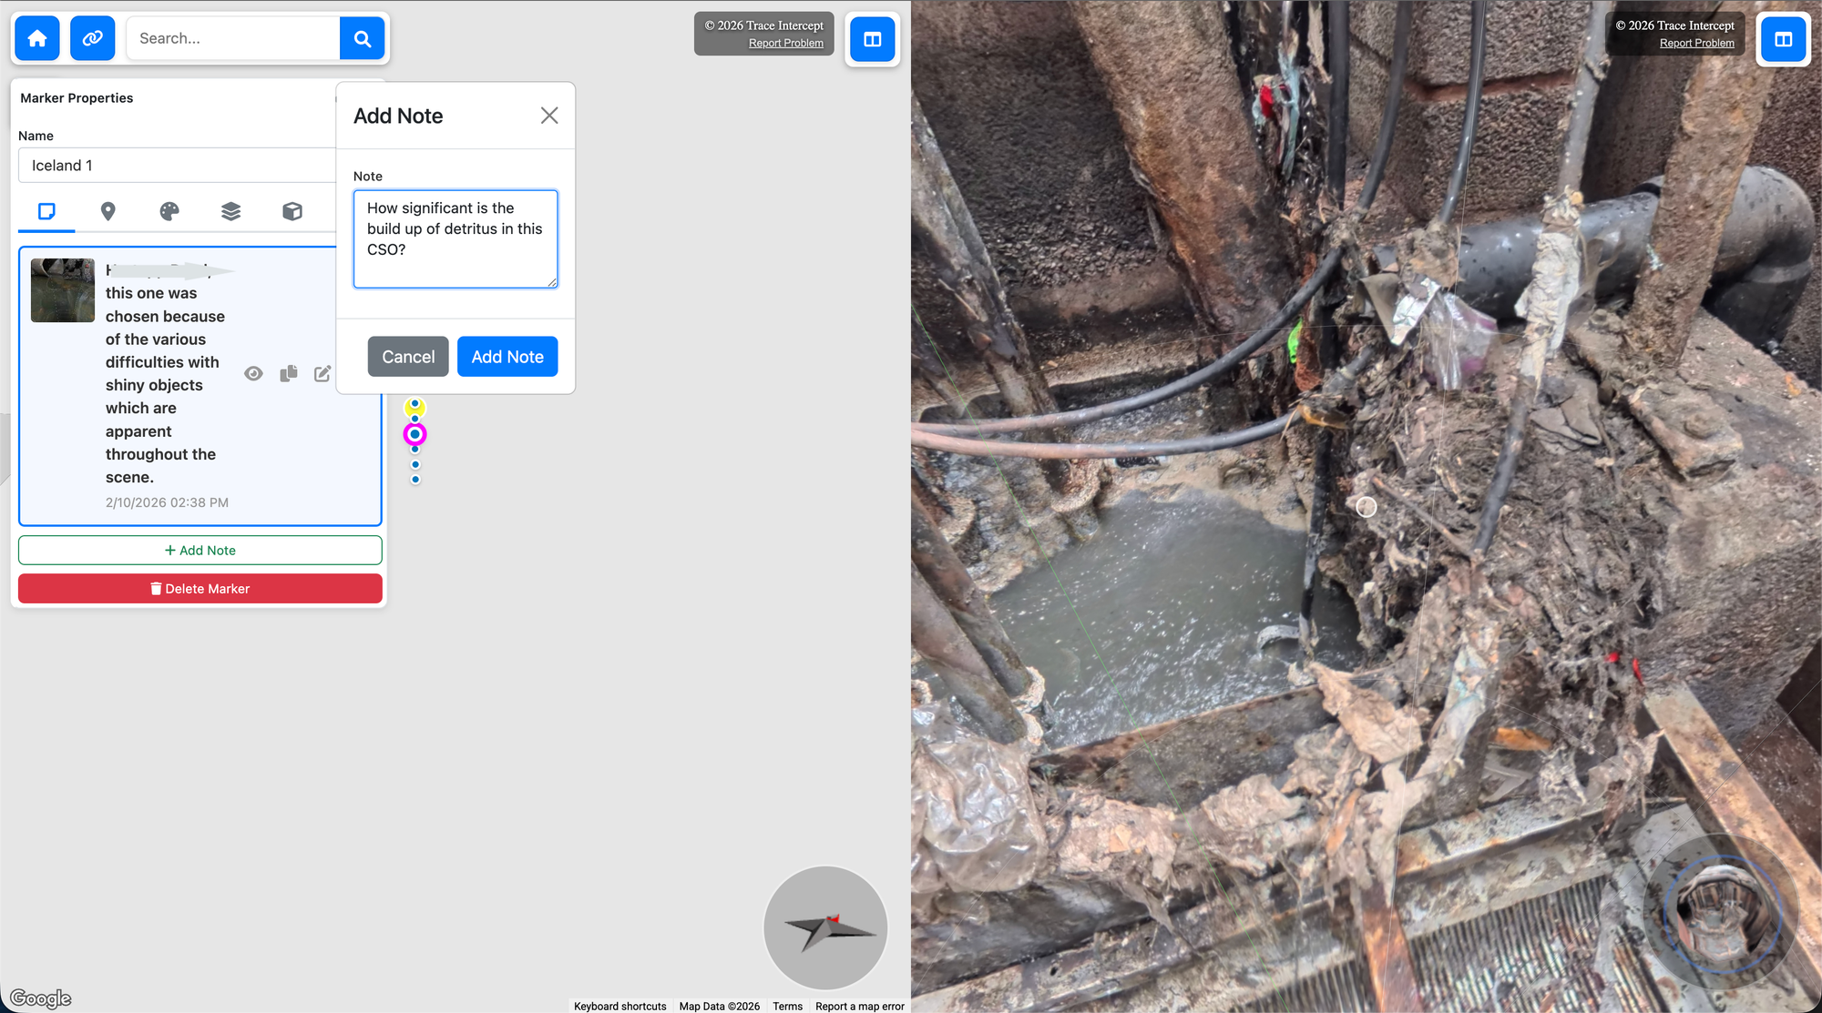Toggle split view on map pane

coord(872,39)
